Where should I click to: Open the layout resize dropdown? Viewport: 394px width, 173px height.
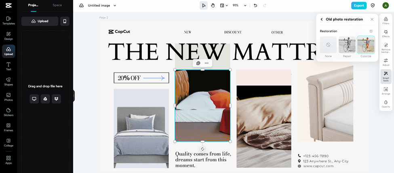224,6
